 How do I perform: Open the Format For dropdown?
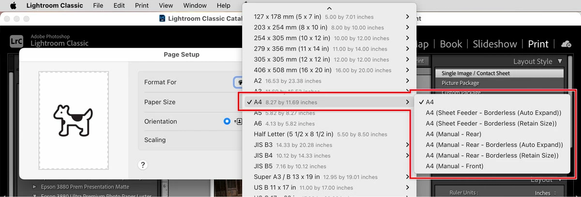pos(238,83)
